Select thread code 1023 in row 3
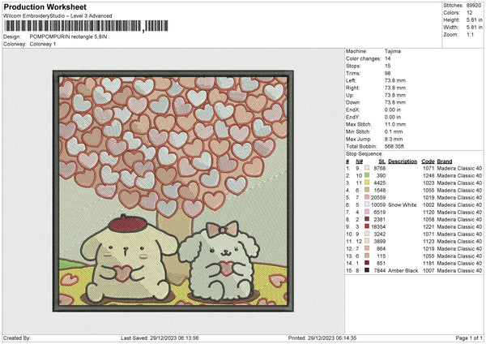 [x=428, y=183]
